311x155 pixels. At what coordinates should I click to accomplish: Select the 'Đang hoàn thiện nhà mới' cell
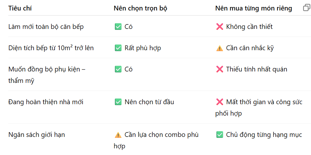tap(46, 102)
